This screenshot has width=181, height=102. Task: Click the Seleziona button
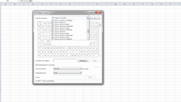coord(83,61)
